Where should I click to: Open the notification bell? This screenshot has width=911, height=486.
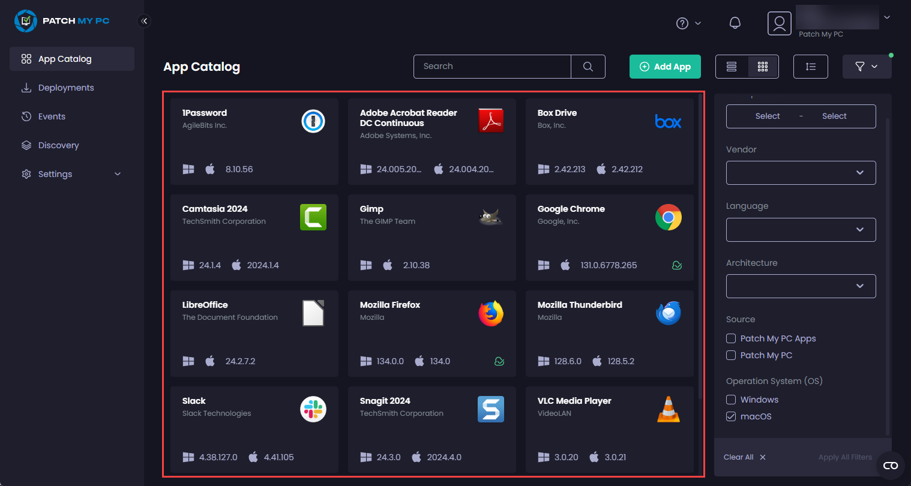point(735,23)
